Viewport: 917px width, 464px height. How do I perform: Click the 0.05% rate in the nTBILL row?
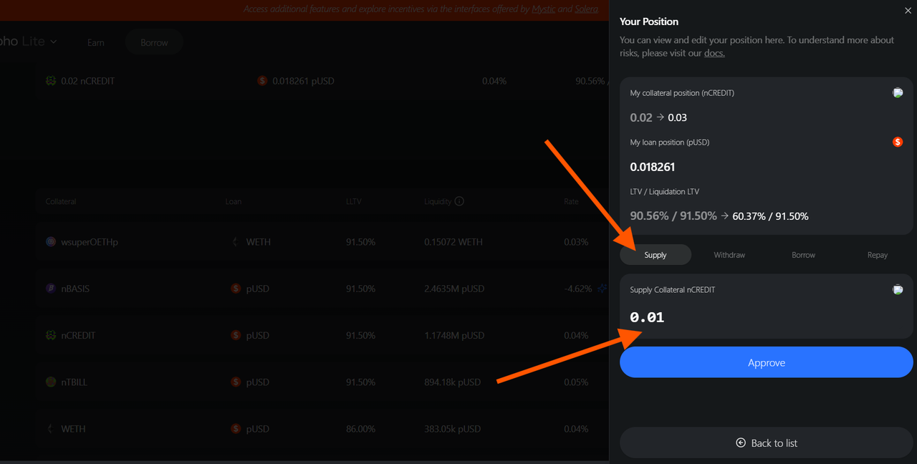pyautogui.click(x=576, y=382)
